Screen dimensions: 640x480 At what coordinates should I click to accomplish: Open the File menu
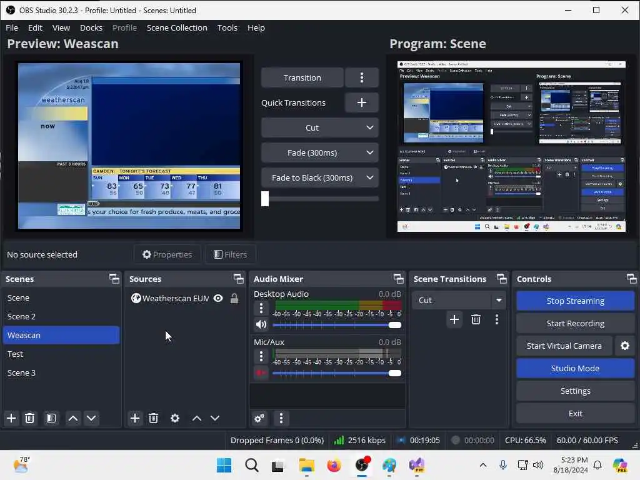[x=12, y=27]
